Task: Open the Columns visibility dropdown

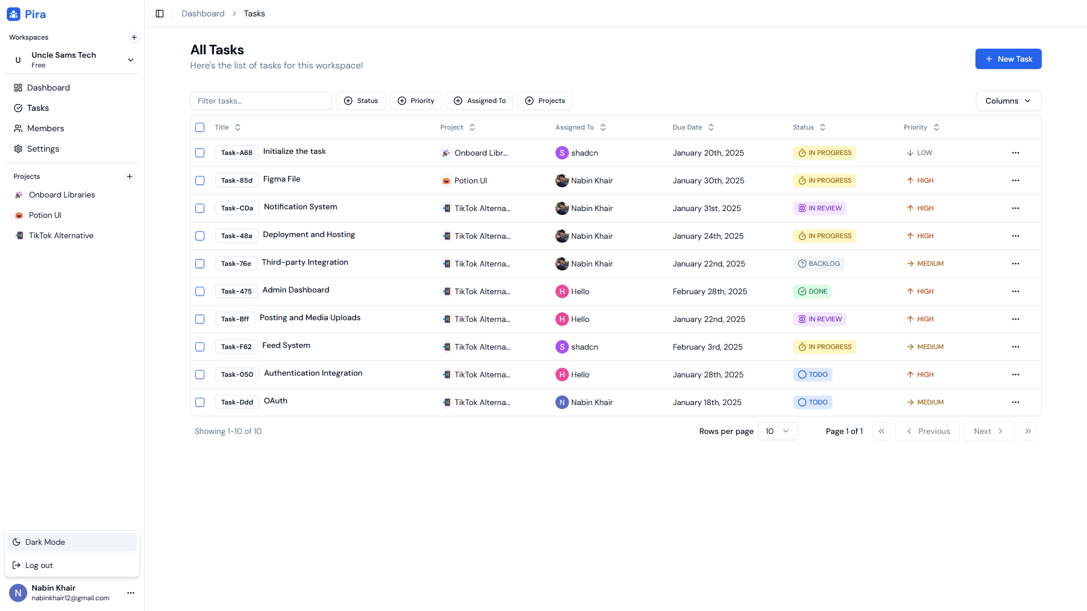Action: 1008,101
